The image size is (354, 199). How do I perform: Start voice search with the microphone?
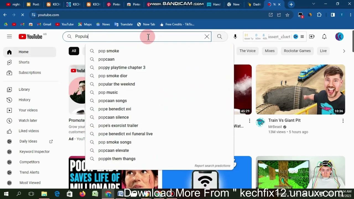(235, 36)
